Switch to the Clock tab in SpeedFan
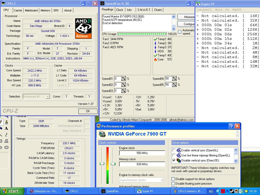Viewport: 260px width, 195px height. pos(120,10)
